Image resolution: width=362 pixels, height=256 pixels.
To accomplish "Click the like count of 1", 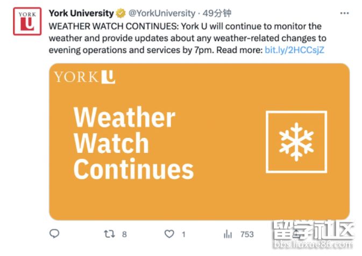I will click(183, 235).
